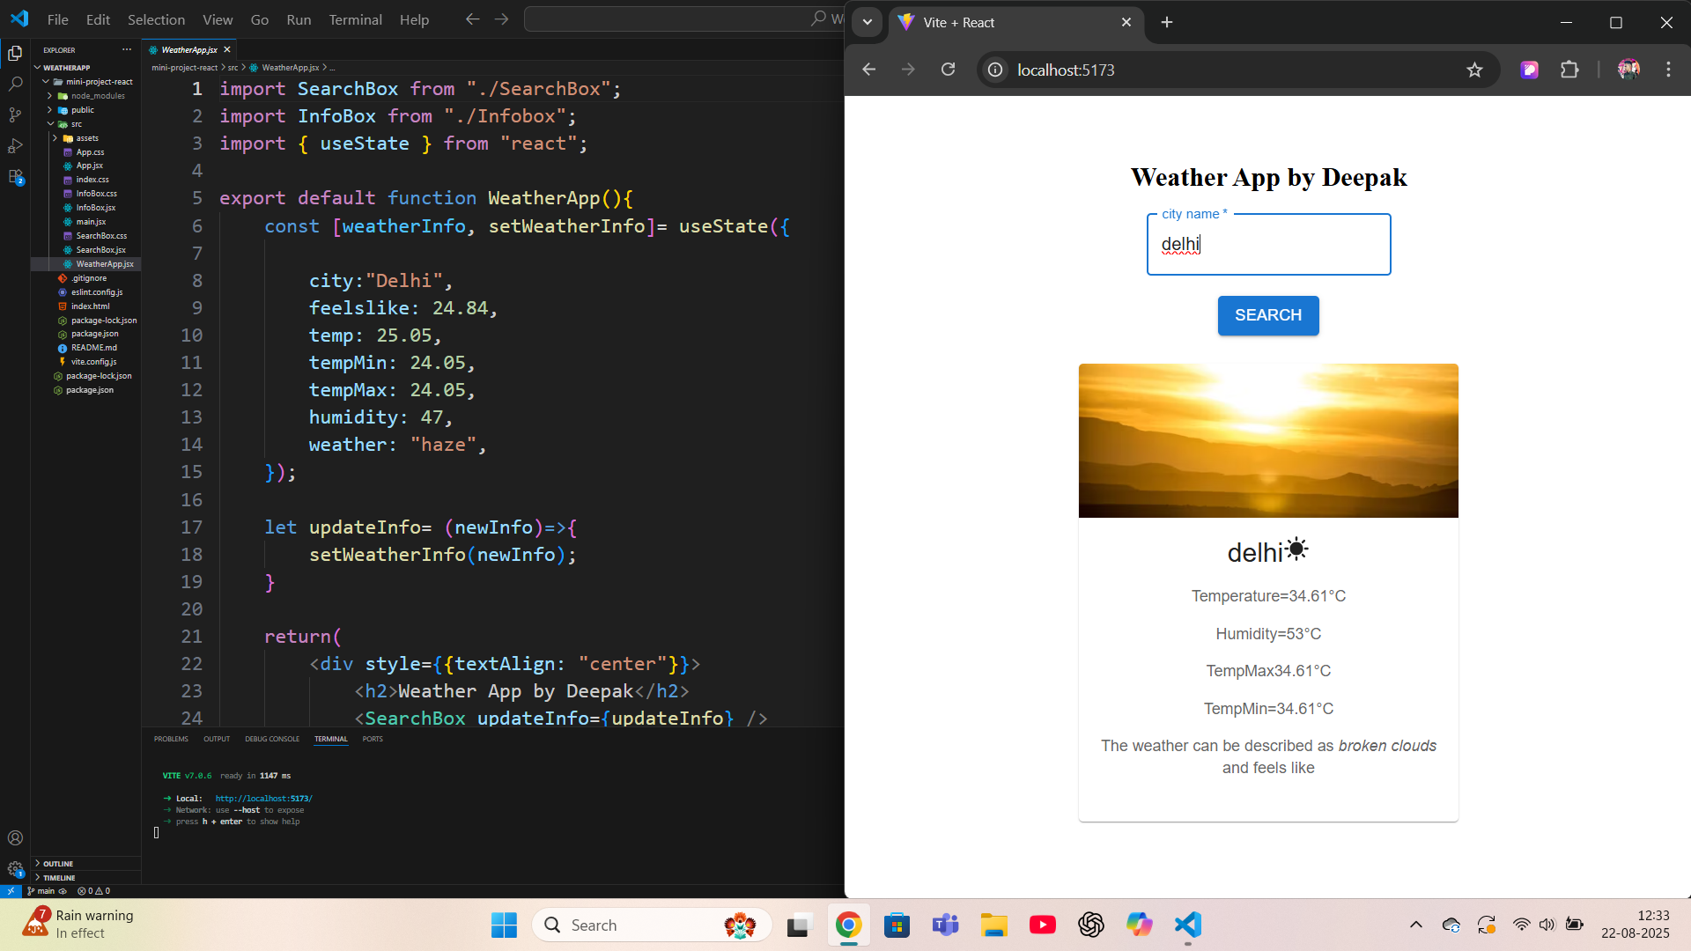Open the Terminal menu
The width and height of the screenshot is (1691, 951).
pyautogui.click(x=355, y=19)
